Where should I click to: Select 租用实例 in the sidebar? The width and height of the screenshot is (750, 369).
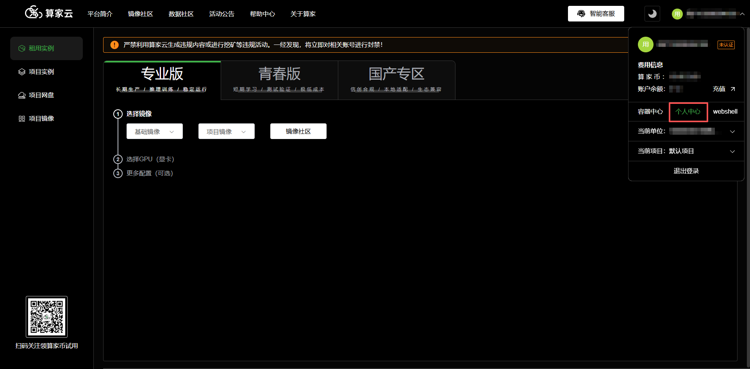coord(46,48)
